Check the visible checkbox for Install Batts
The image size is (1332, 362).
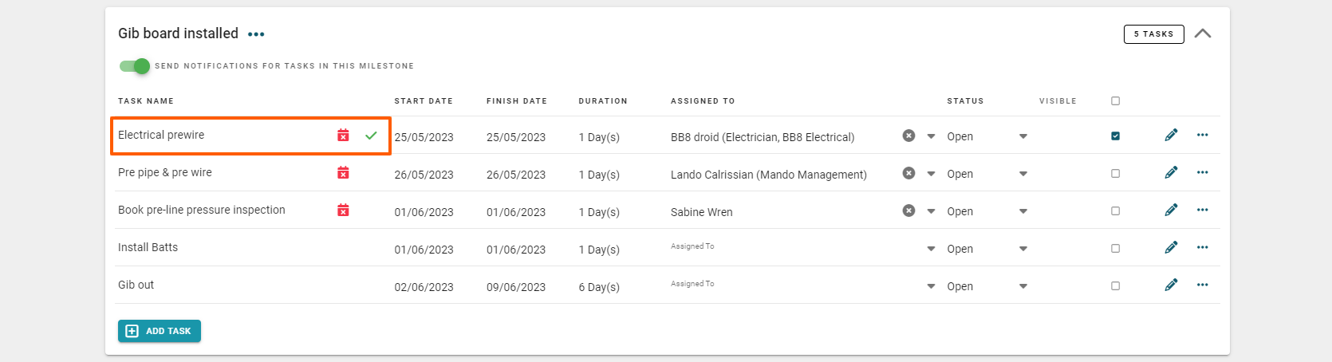coord(1115,248)
